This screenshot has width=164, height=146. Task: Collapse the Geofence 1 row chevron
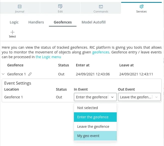point(3,74)
